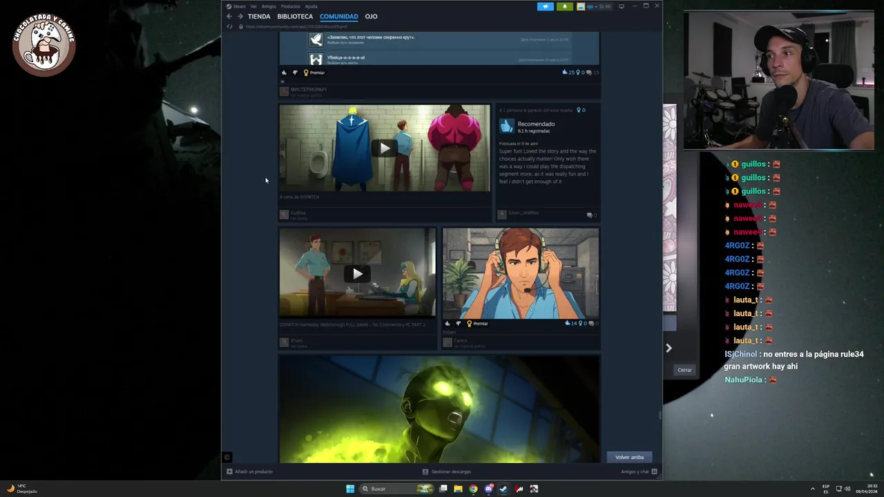This screenshot has height=497, width=884.
Task: Open the Ayuda menu
Action: pos(311,6)
